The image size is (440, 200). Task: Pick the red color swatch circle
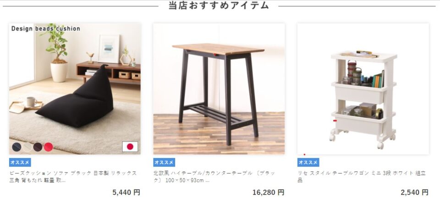pos(48,147)
